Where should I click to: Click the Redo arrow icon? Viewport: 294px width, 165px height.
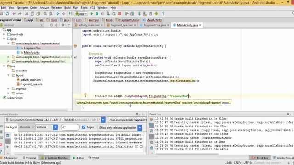coord(20,14)
